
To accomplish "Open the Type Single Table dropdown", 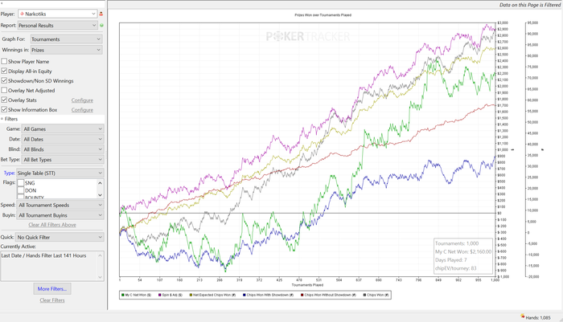I will click(60, 173).
